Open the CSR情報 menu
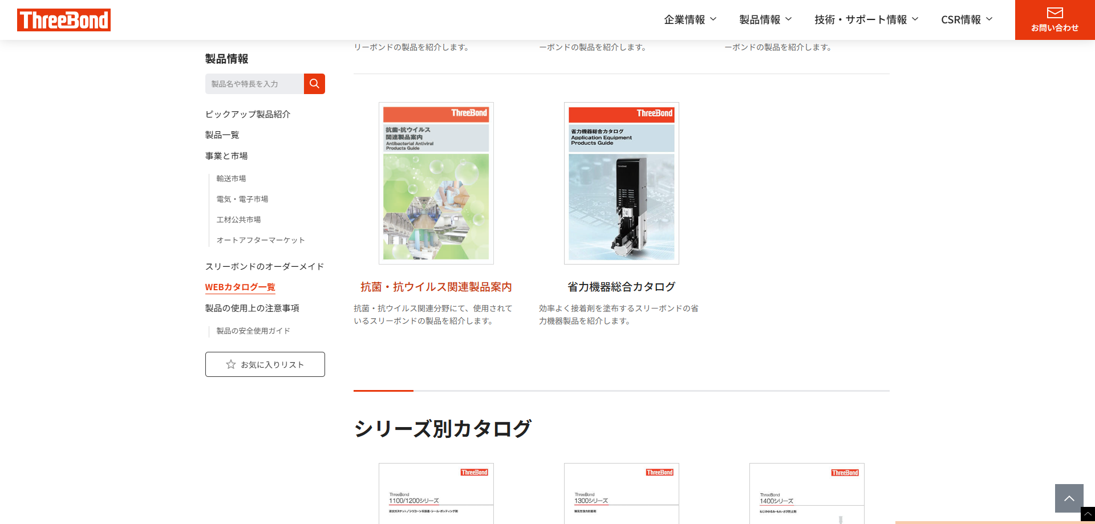 click(967, 20)
